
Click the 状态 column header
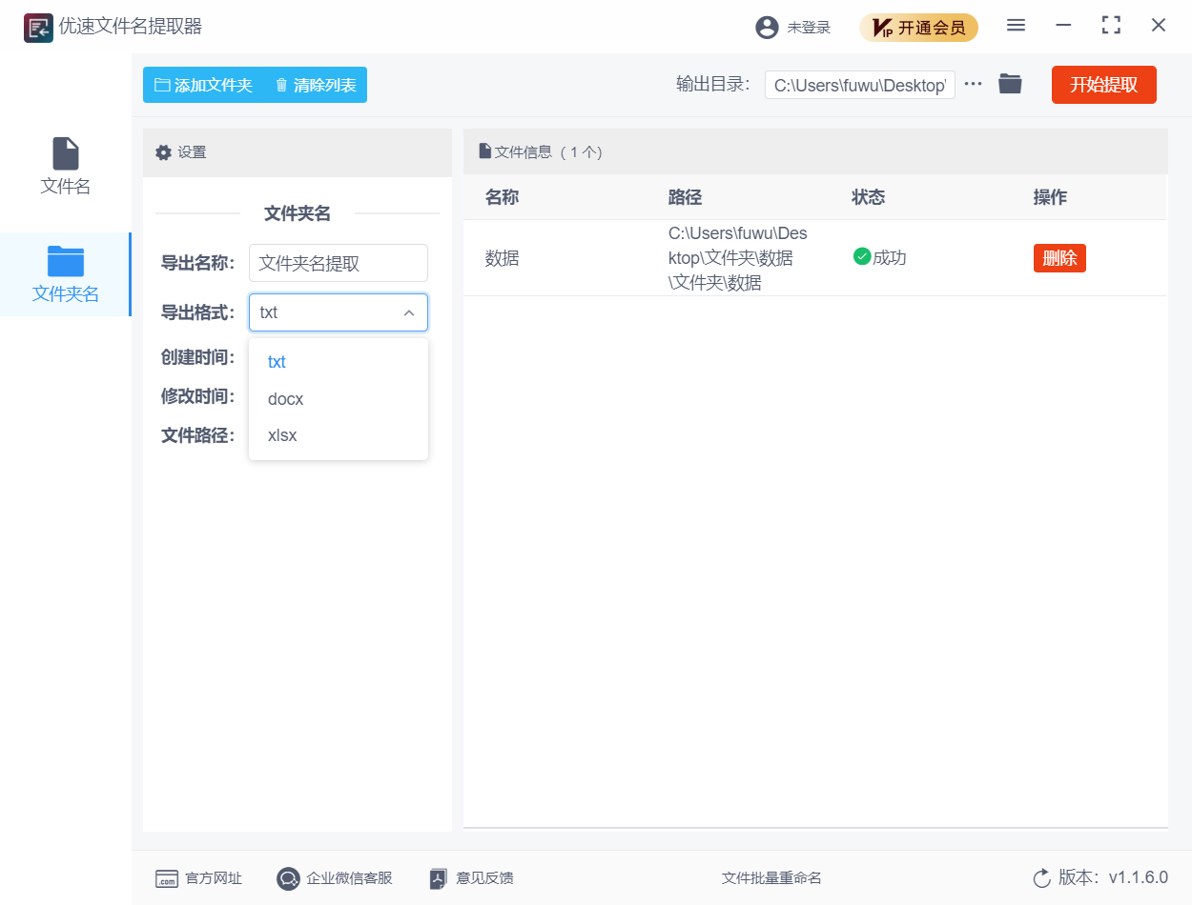[x=868, y=197]
